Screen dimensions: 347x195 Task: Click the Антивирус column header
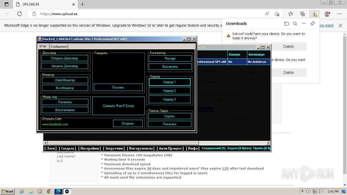(x=259, y=54)
